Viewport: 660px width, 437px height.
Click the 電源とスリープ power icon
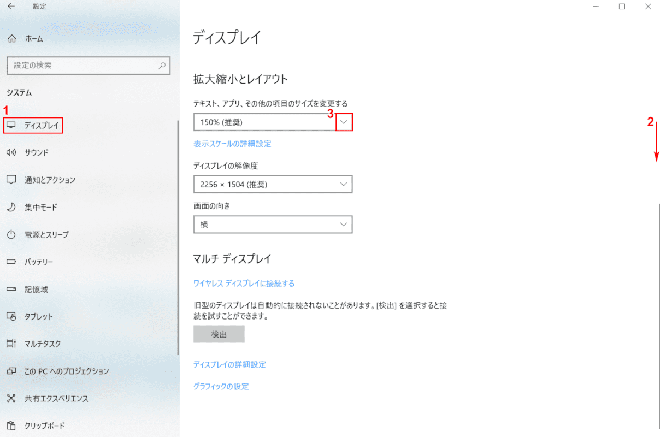(x=11, y=235)
